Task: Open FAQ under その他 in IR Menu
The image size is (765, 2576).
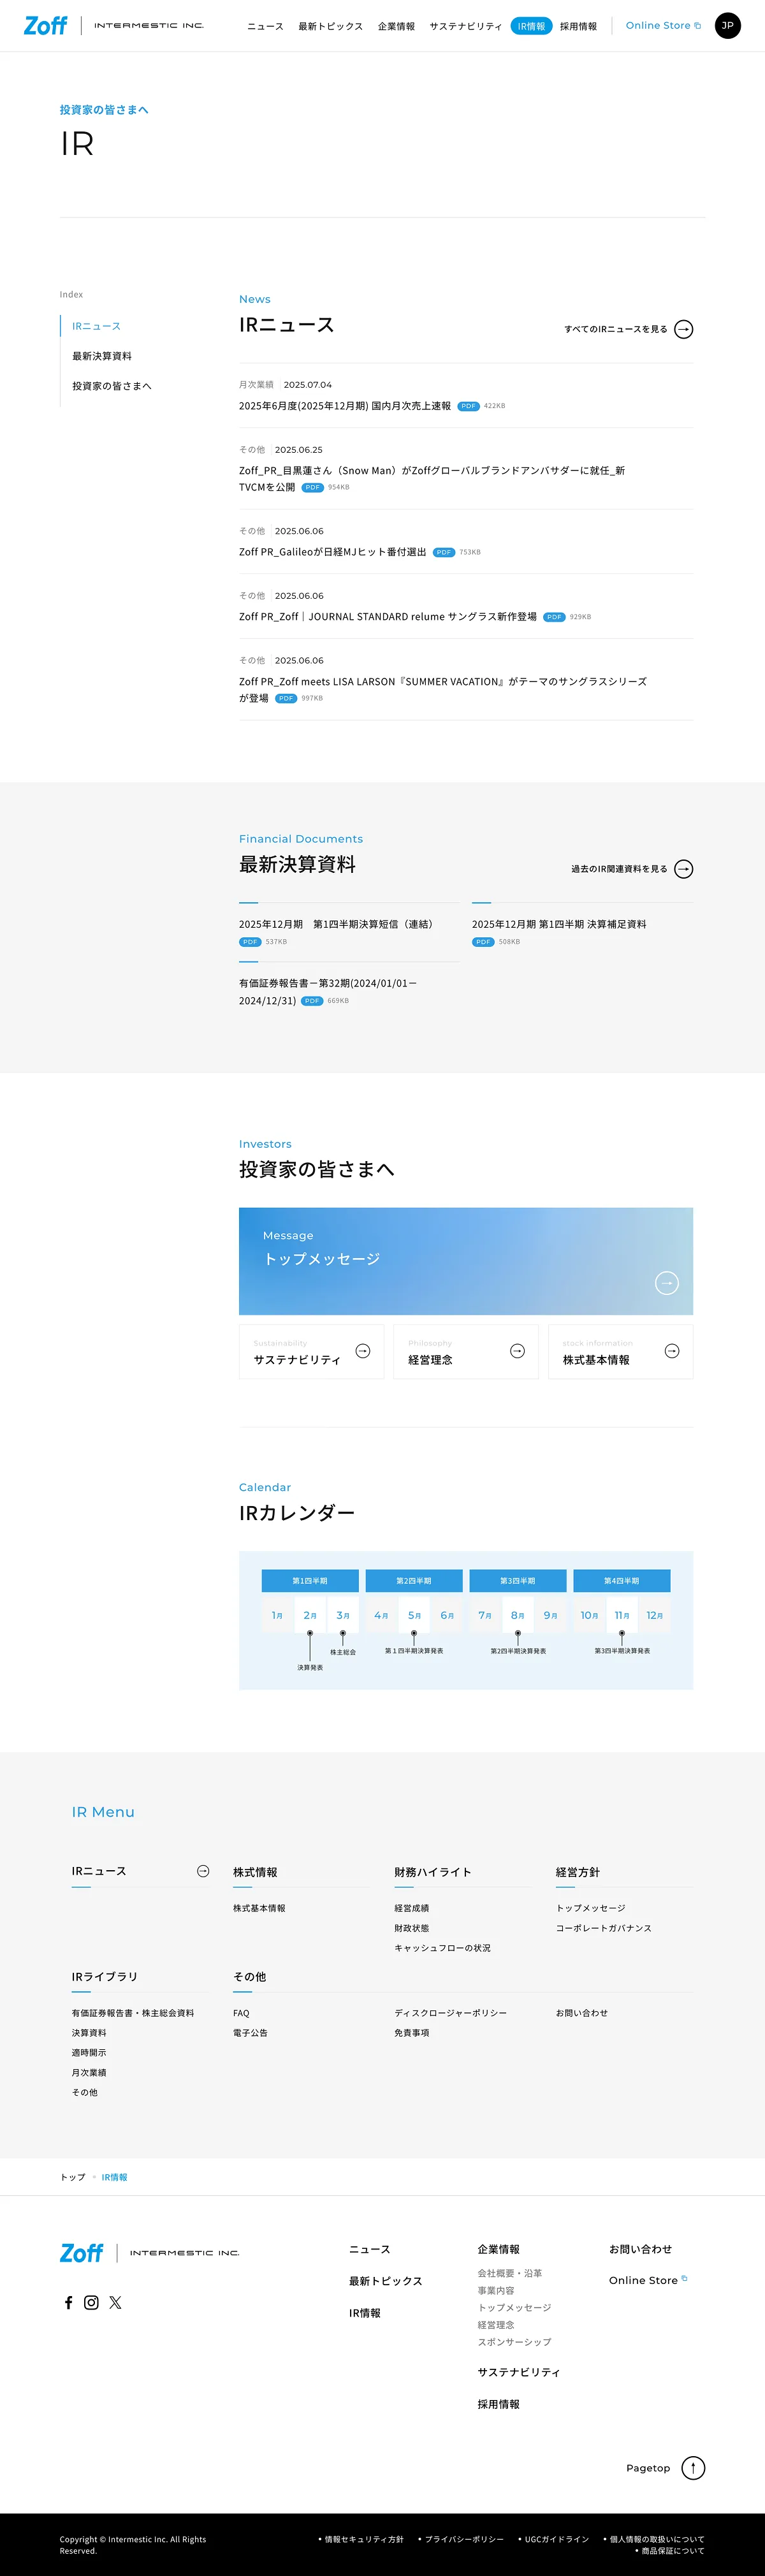Action: point(241,2013)
